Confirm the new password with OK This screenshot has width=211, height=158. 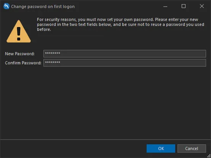[161, 148]
